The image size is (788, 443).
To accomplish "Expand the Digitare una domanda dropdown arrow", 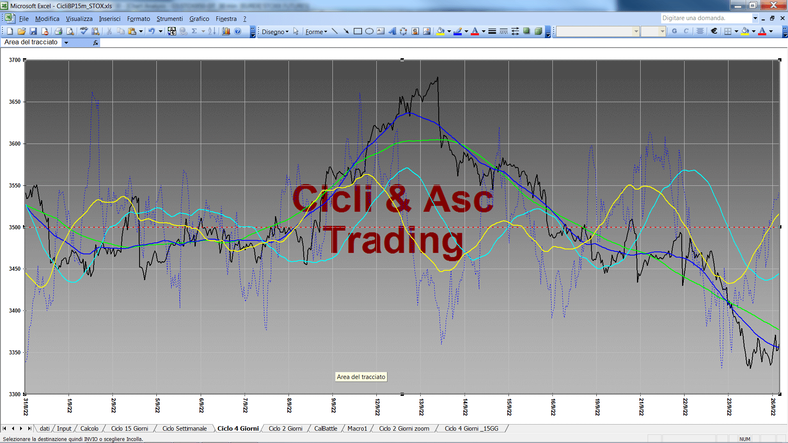I will click(755, 18).
